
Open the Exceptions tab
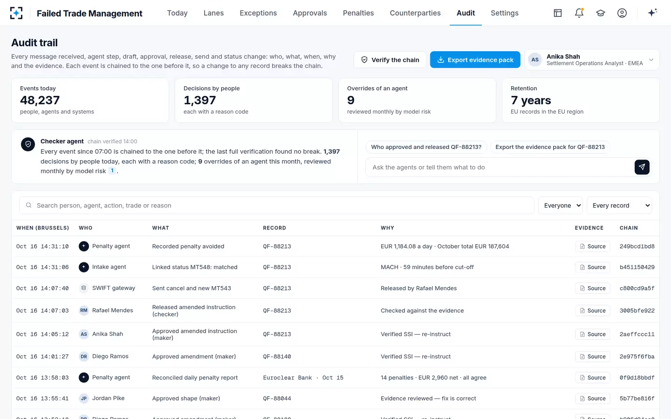[x=258, y=13]
